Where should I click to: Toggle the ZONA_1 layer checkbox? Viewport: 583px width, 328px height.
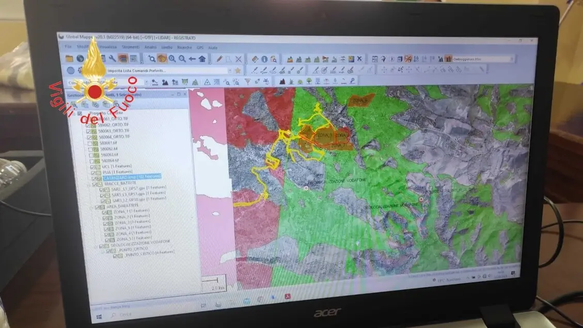click(x=105, y=212)
